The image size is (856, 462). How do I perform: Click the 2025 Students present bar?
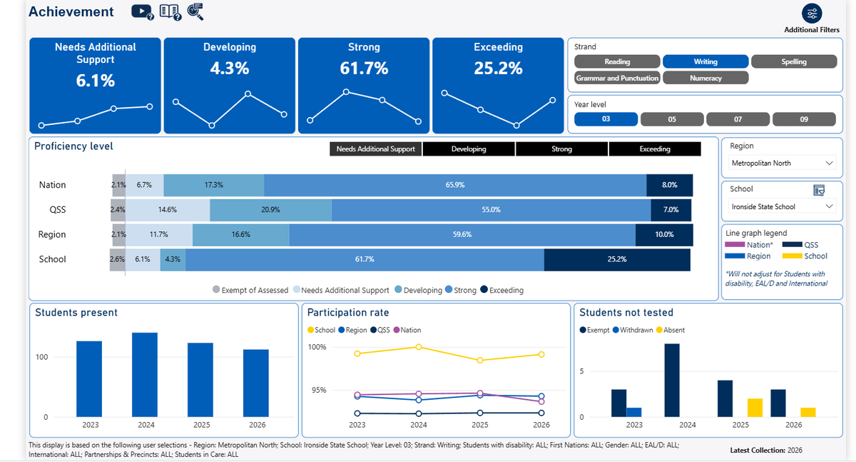coord(200,380)
